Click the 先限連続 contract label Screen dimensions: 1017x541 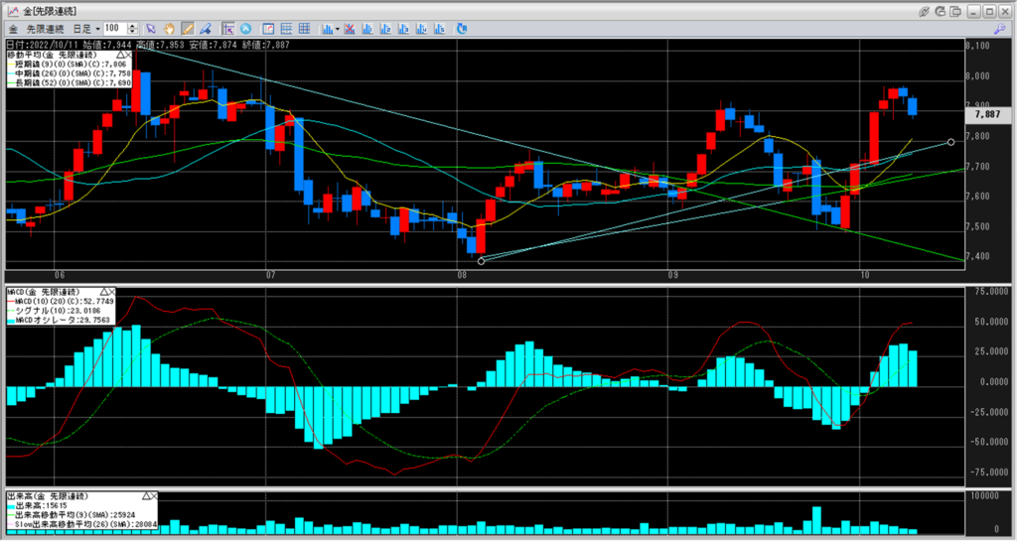[45, 29]
